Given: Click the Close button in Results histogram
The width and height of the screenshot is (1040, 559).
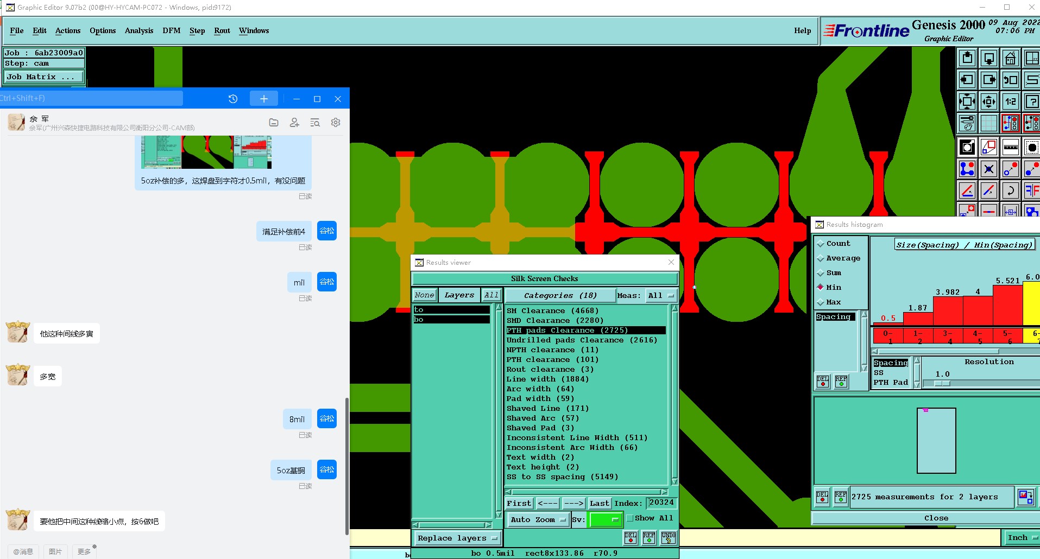Looking at the screenshot, I should (936, 518).
